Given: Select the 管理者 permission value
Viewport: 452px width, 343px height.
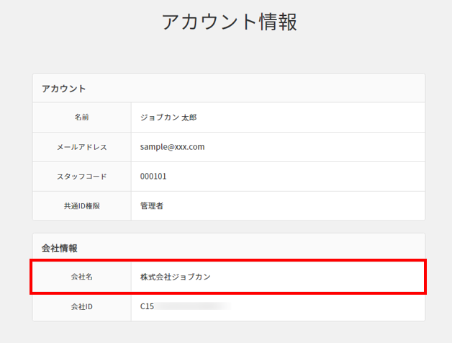Looking at the screenshot, I should [152, 206].
